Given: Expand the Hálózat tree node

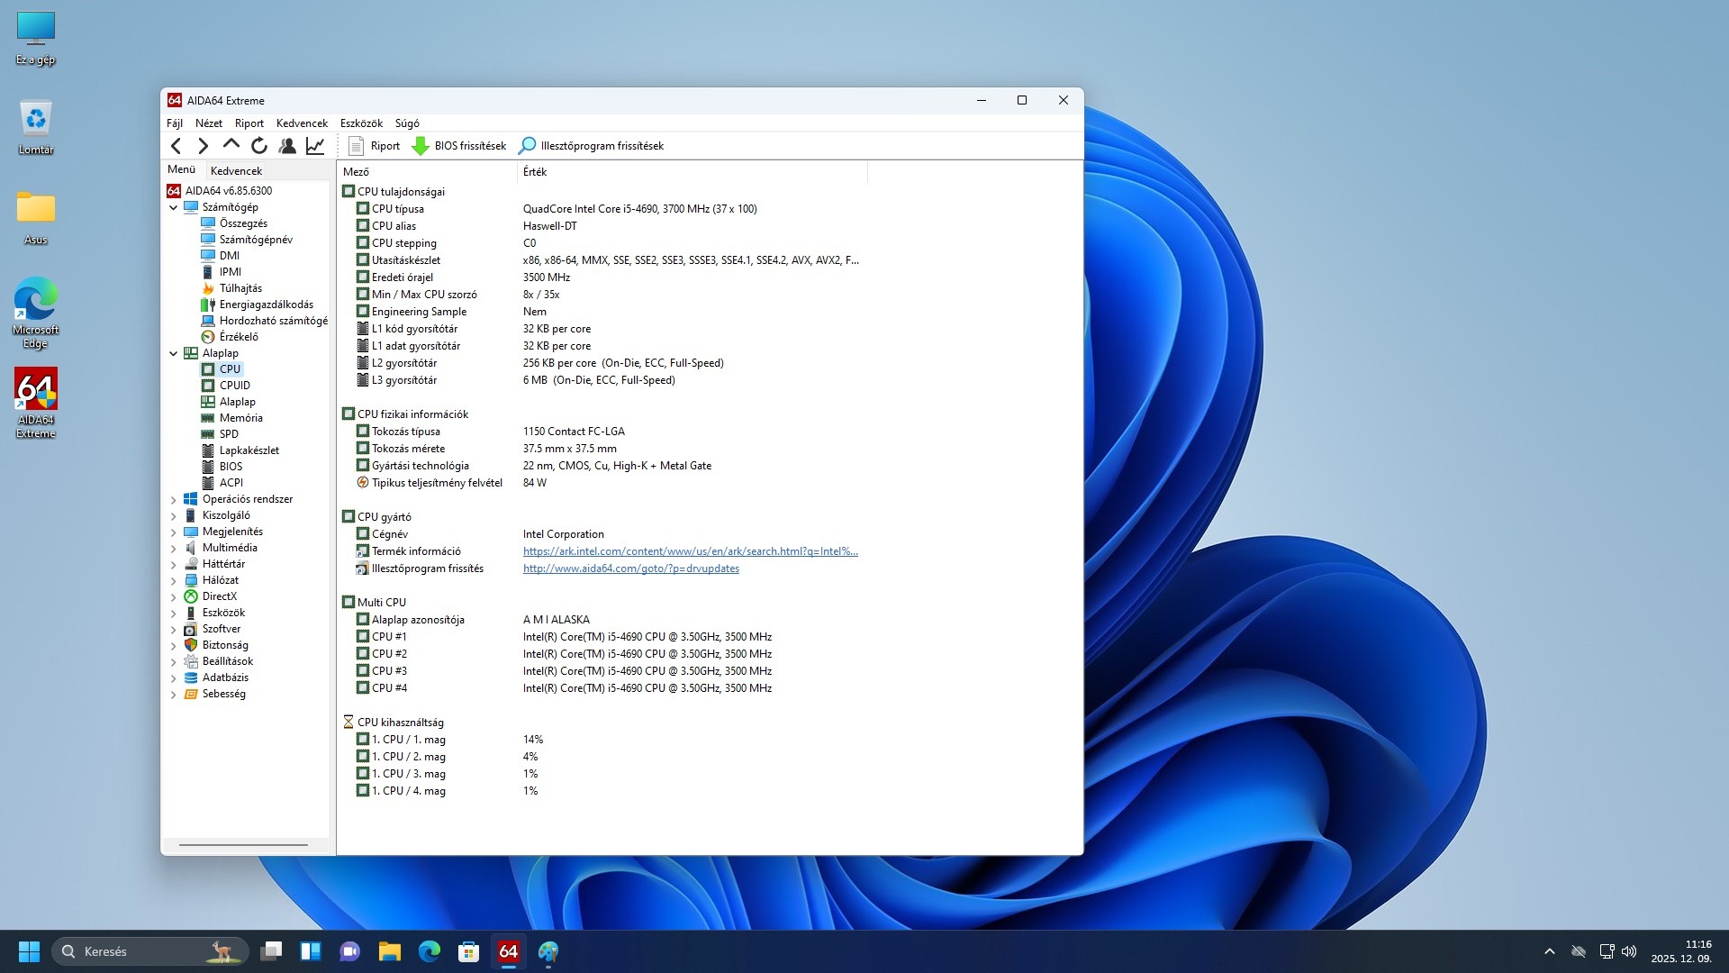Looking at the screenshot, I should (174, 580).
